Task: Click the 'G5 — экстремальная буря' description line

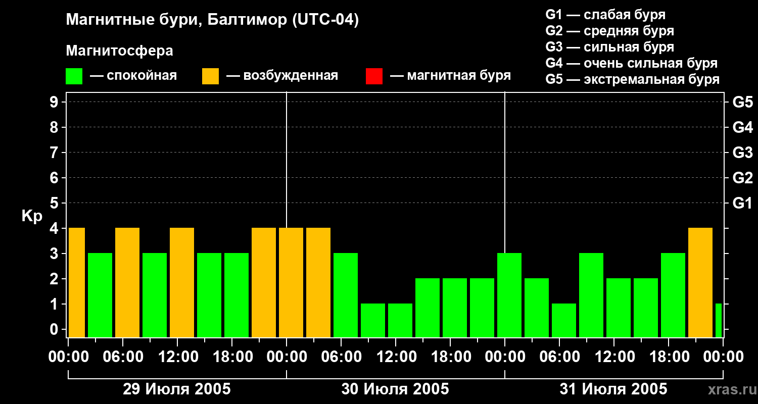Action: point(633,79)
